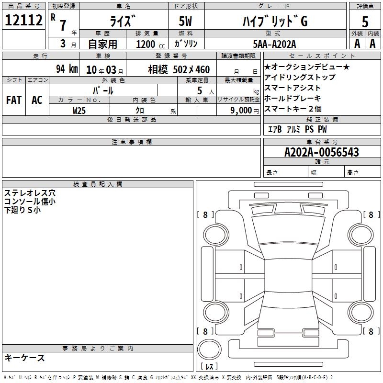Click the roof panel in the car diagram
The height and width of the screenshot is (383, 383).
(288, 276)
